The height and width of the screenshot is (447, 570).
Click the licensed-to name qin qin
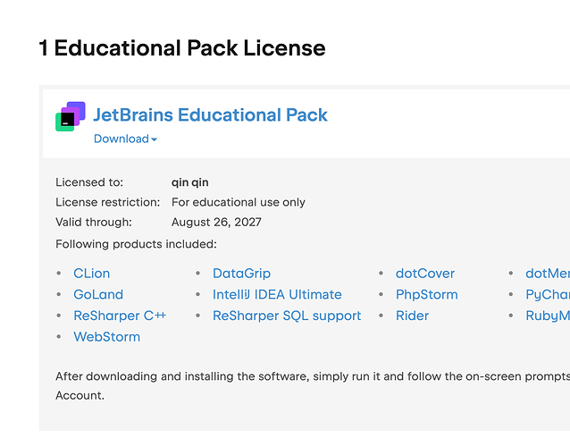tap(190, 182)
